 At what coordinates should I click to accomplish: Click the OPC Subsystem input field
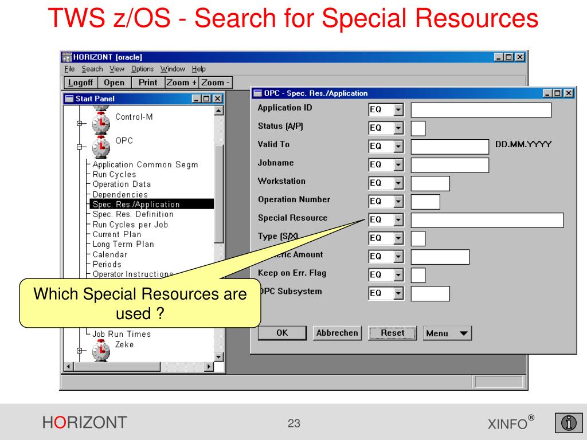point(430,293)
